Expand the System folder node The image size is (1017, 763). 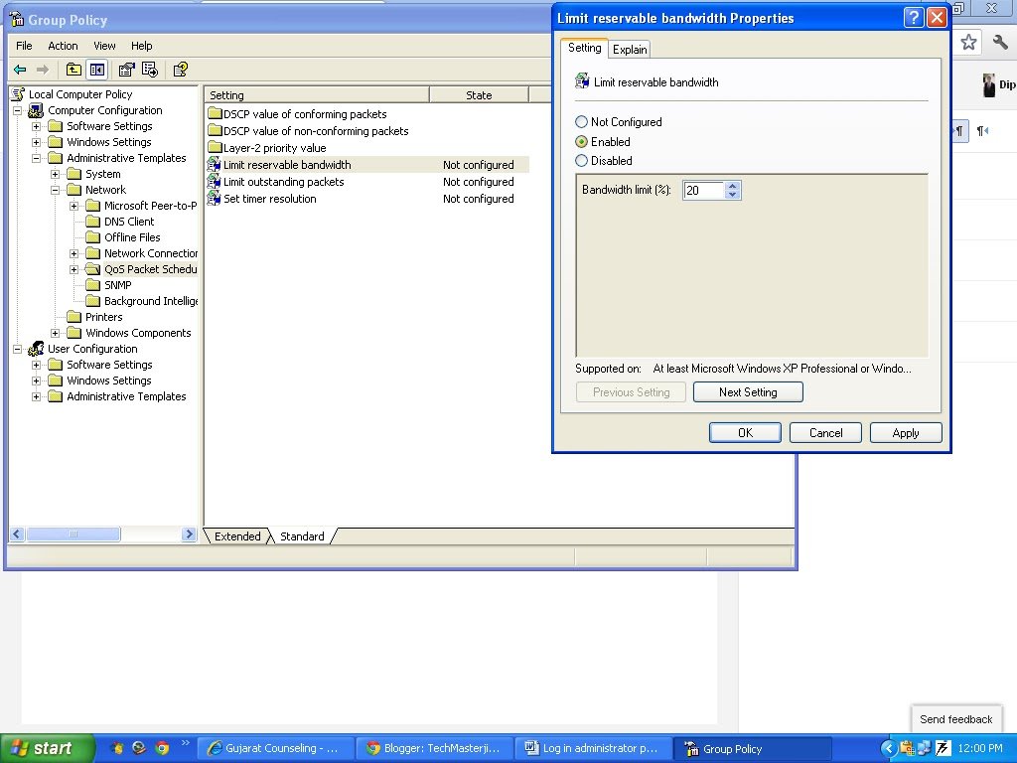(56, 174)
